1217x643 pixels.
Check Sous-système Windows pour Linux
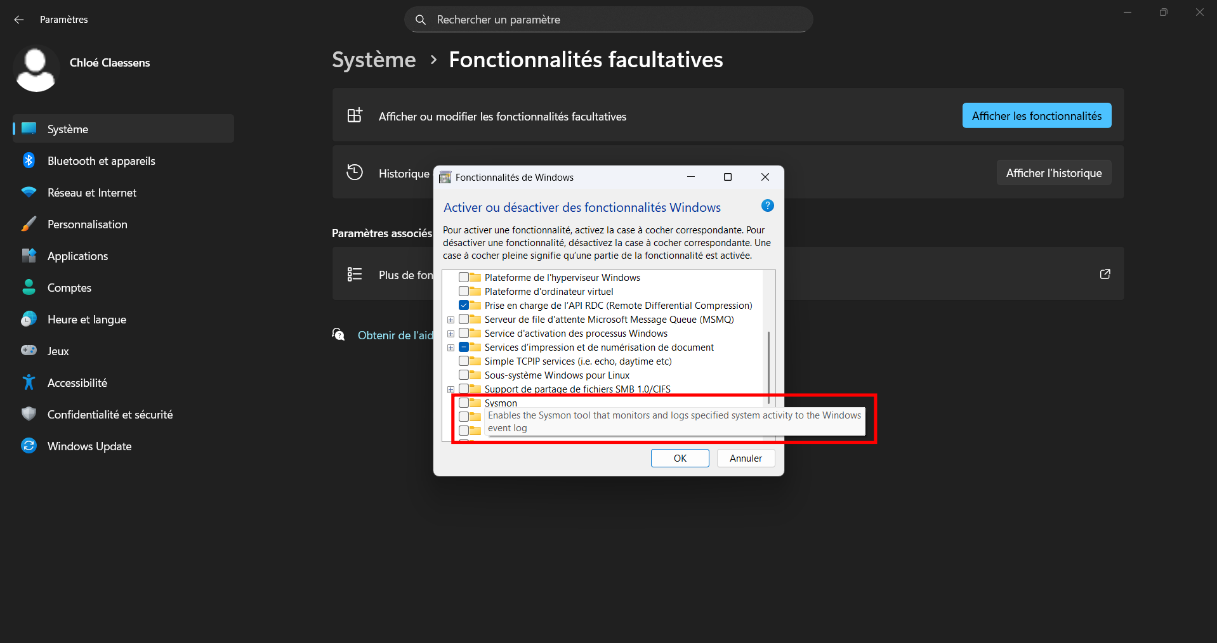(464, 375)
